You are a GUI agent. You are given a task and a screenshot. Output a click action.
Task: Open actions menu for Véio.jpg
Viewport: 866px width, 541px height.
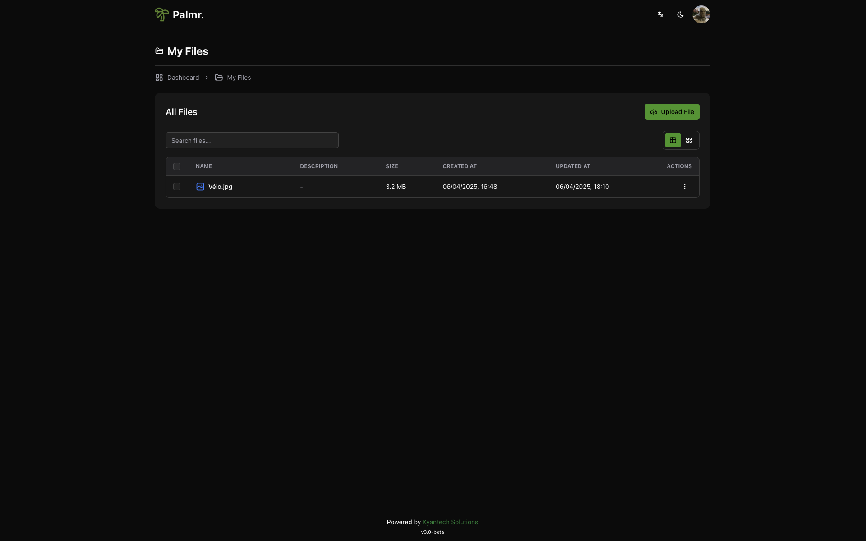[684, 187]
